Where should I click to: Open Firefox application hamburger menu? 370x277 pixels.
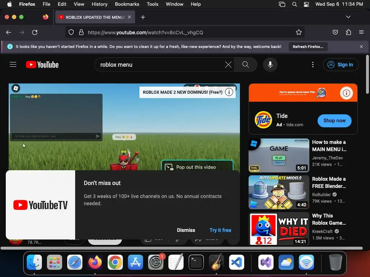tap(361, 32)
